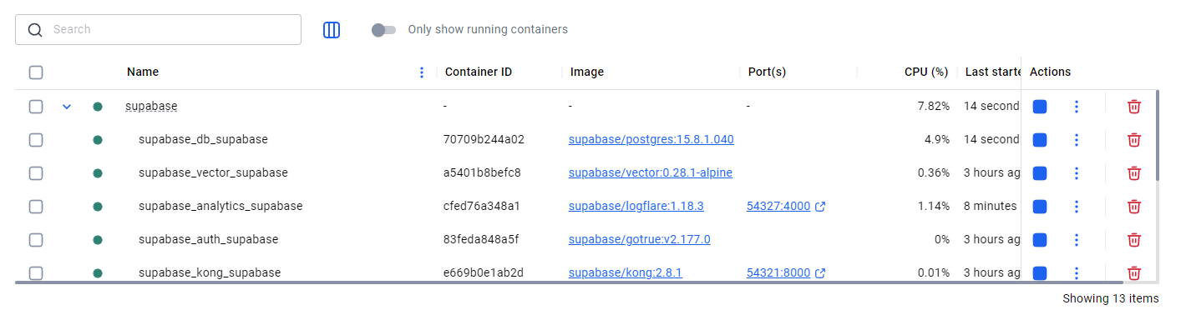Sort by CPU (%) column header

coord(926,72)
